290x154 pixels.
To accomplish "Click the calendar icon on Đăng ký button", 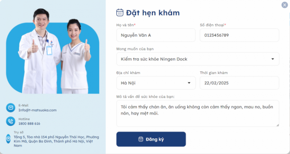I will (141, 139).
